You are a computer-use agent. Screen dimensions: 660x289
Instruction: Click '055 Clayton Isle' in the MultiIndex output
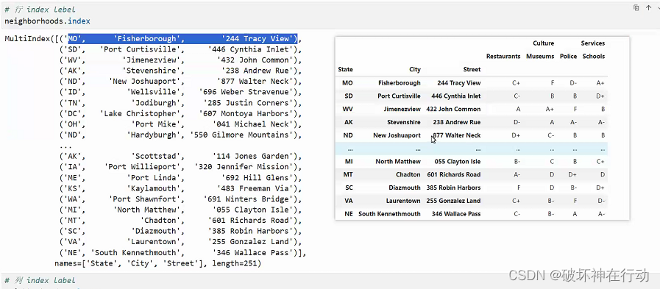252,210
